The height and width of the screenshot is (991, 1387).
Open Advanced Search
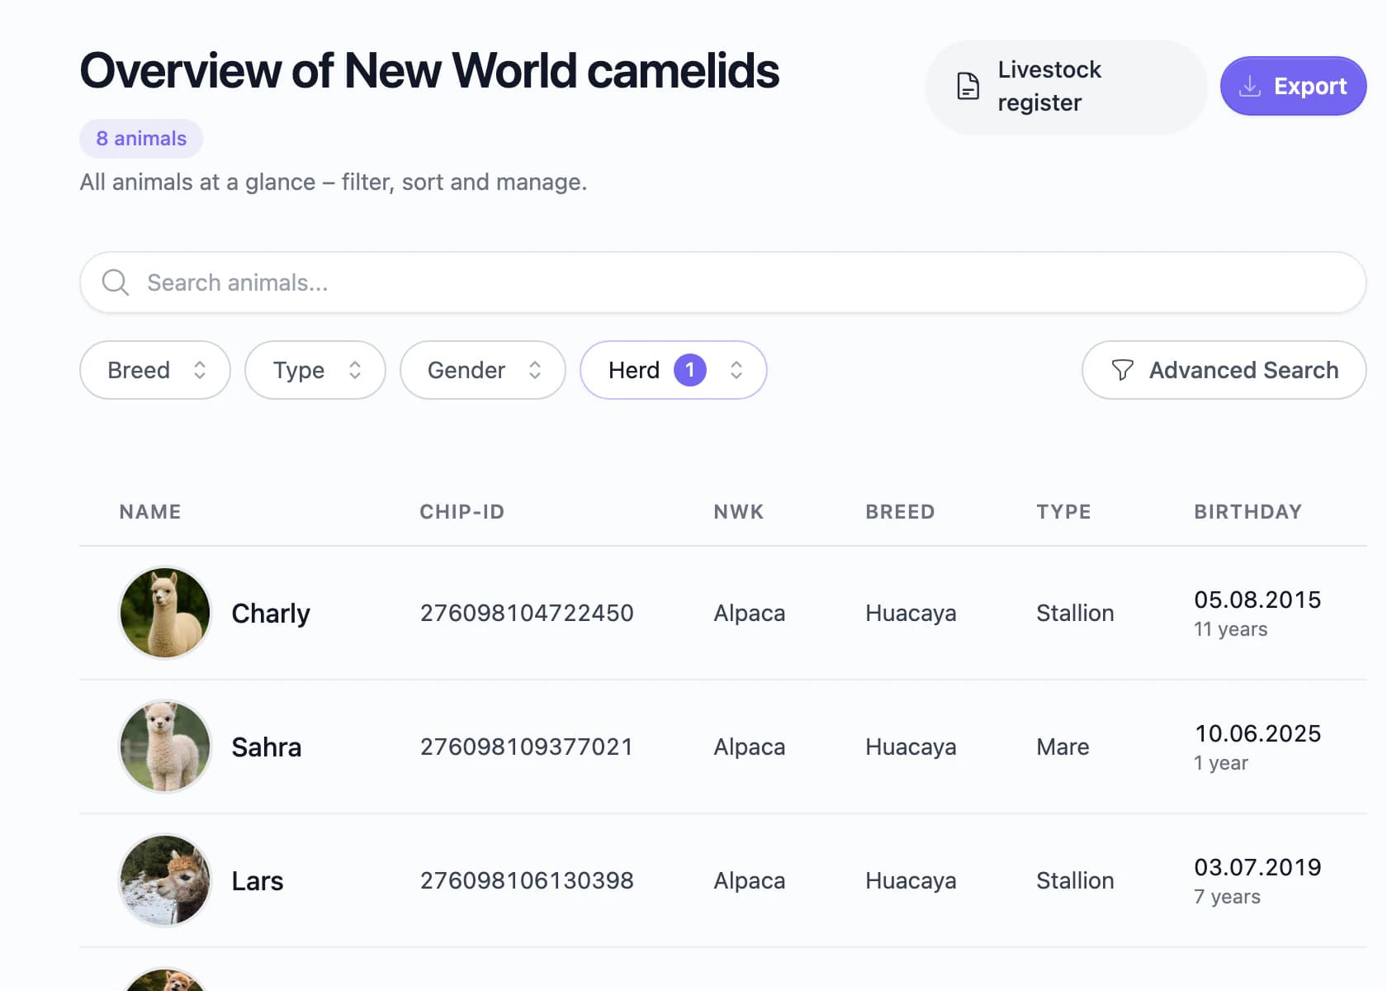pos(1224,370)
